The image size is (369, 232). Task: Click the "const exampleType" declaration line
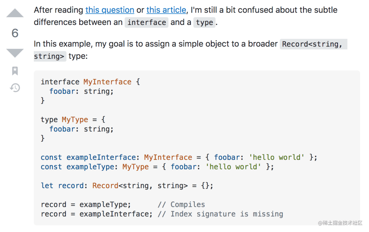tap(157, 167)
